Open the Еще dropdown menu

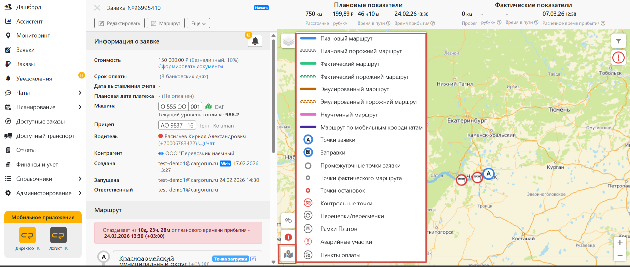click(198, 23)
